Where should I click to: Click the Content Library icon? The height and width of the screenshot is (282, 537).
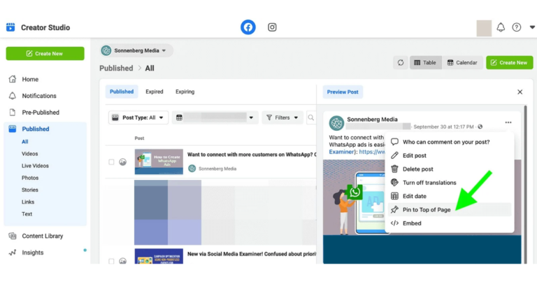click(x=13, y=236)
